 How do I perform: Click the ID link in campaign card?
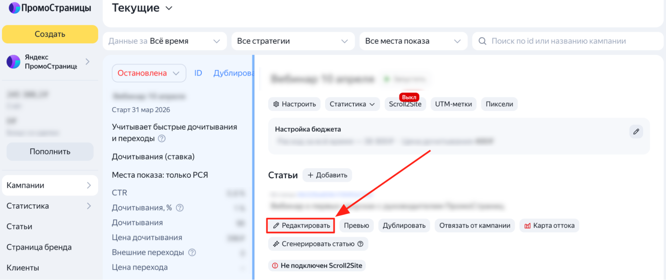point(198,73)
